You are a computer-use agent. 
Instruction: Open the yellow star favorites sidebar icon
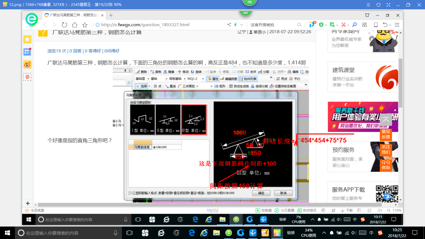click(x=27, y=39)
